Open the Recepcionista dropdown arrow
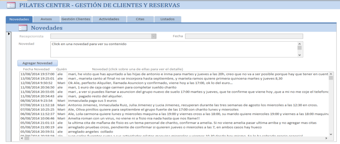 coord(153,36)
